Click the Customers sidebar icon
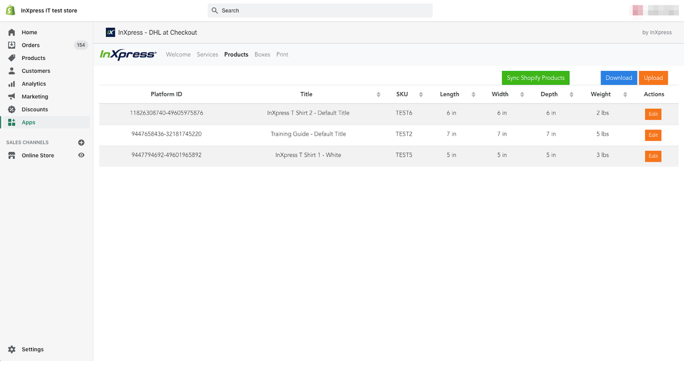The image size is (684, 385). coord(11,71)
